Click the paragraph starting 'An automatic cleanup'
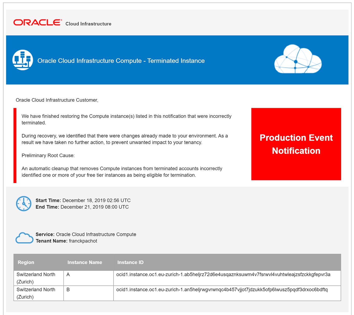Image resolution: width=354 pixels, height=315 pixels. pyautogui.click(x=122, y=172)
